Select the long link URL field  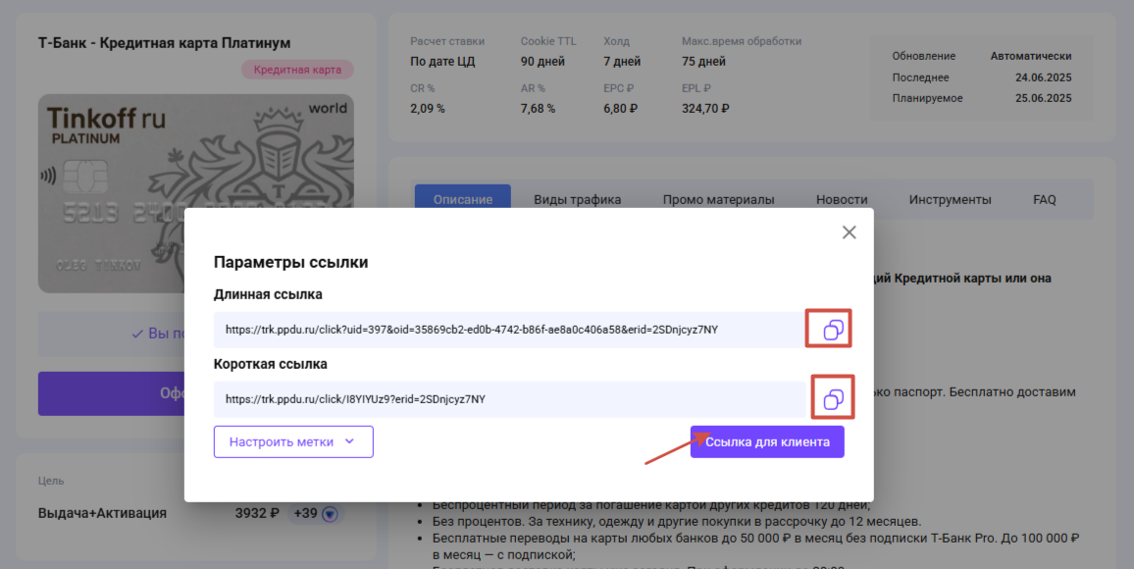coord(509,330)
